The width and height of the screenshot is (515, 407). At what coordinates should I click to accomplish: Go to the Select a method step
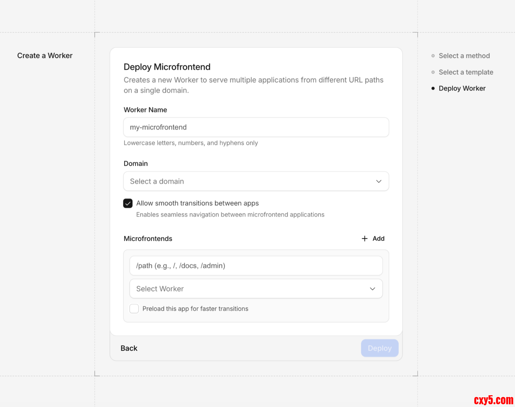(x=464, y=56)
